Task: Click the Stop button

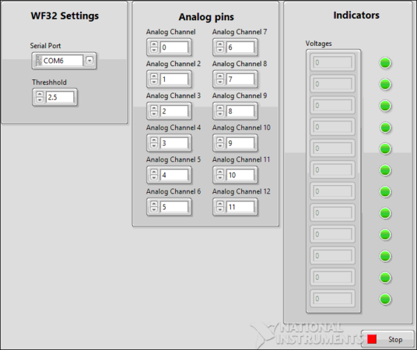Action: (x=387, y=339)
